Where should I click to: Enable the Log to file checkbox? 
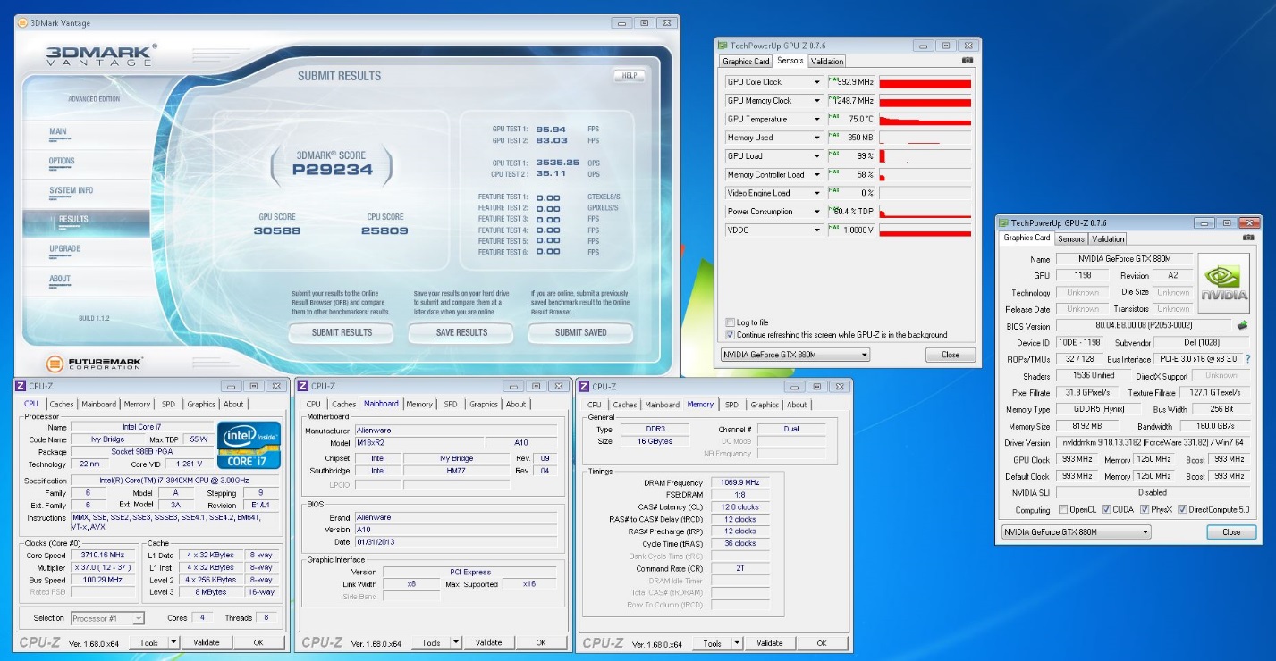pyautogui.click(x=731, y=322)
